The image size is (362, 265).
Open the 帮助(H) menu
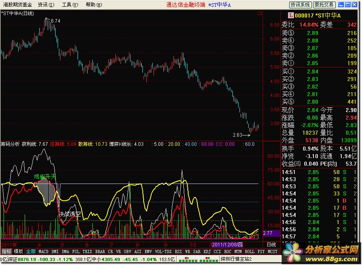click(x=94, y=5)
